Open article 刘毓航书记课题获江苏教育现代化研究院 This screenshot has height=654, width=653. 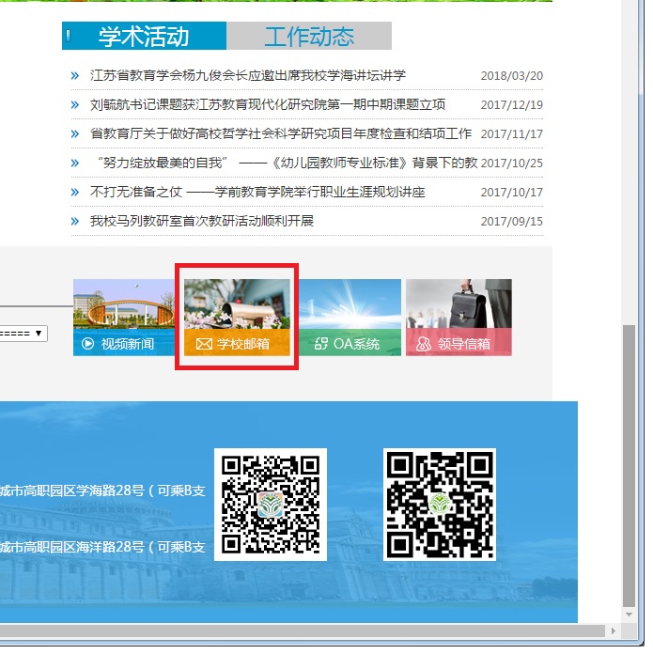point(268,104)
